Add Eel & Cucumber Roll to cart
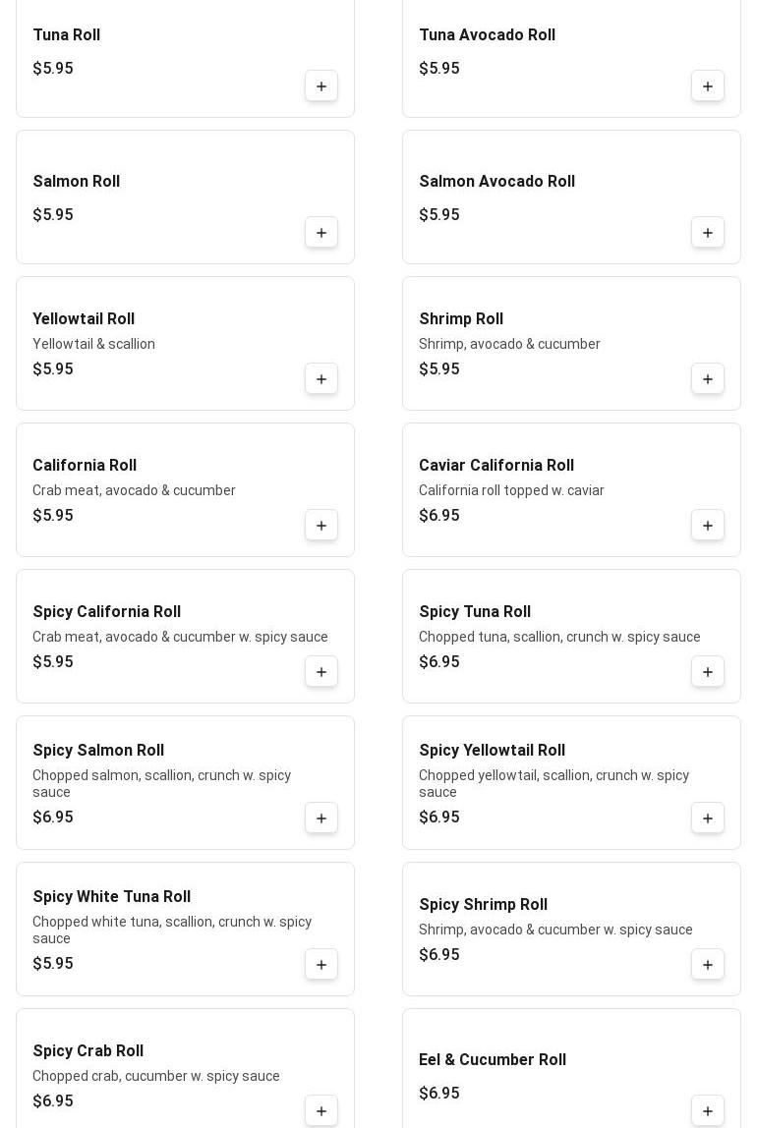 click(x=708, y=1111)
